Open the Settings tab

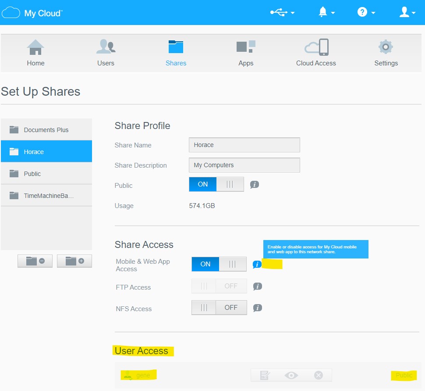coord(386,53)
